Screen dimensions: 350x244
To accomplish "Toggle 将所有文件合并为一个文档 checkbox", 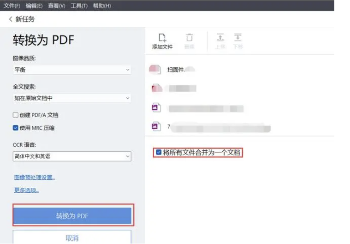I will (x=159, y=152).
